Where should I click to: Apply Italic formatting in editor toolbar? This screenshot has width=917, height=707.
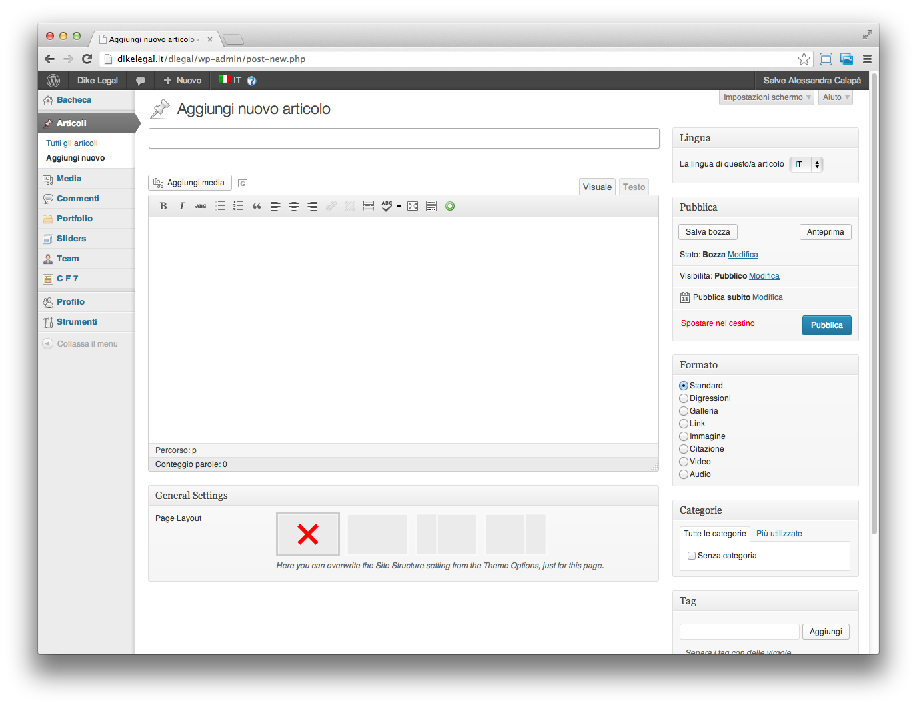click(x=181, y=206)
